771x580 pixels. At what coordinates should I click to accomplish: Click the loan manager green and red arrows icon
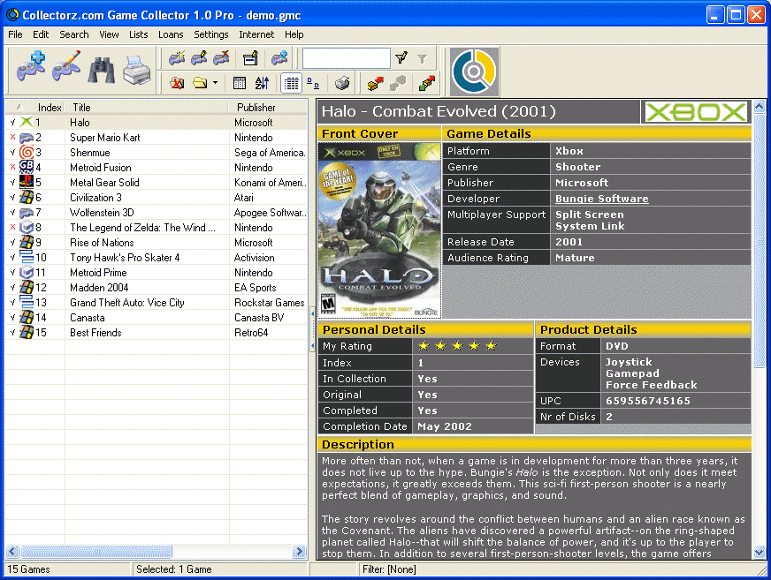pyautogui.click(x=427, y=83)
